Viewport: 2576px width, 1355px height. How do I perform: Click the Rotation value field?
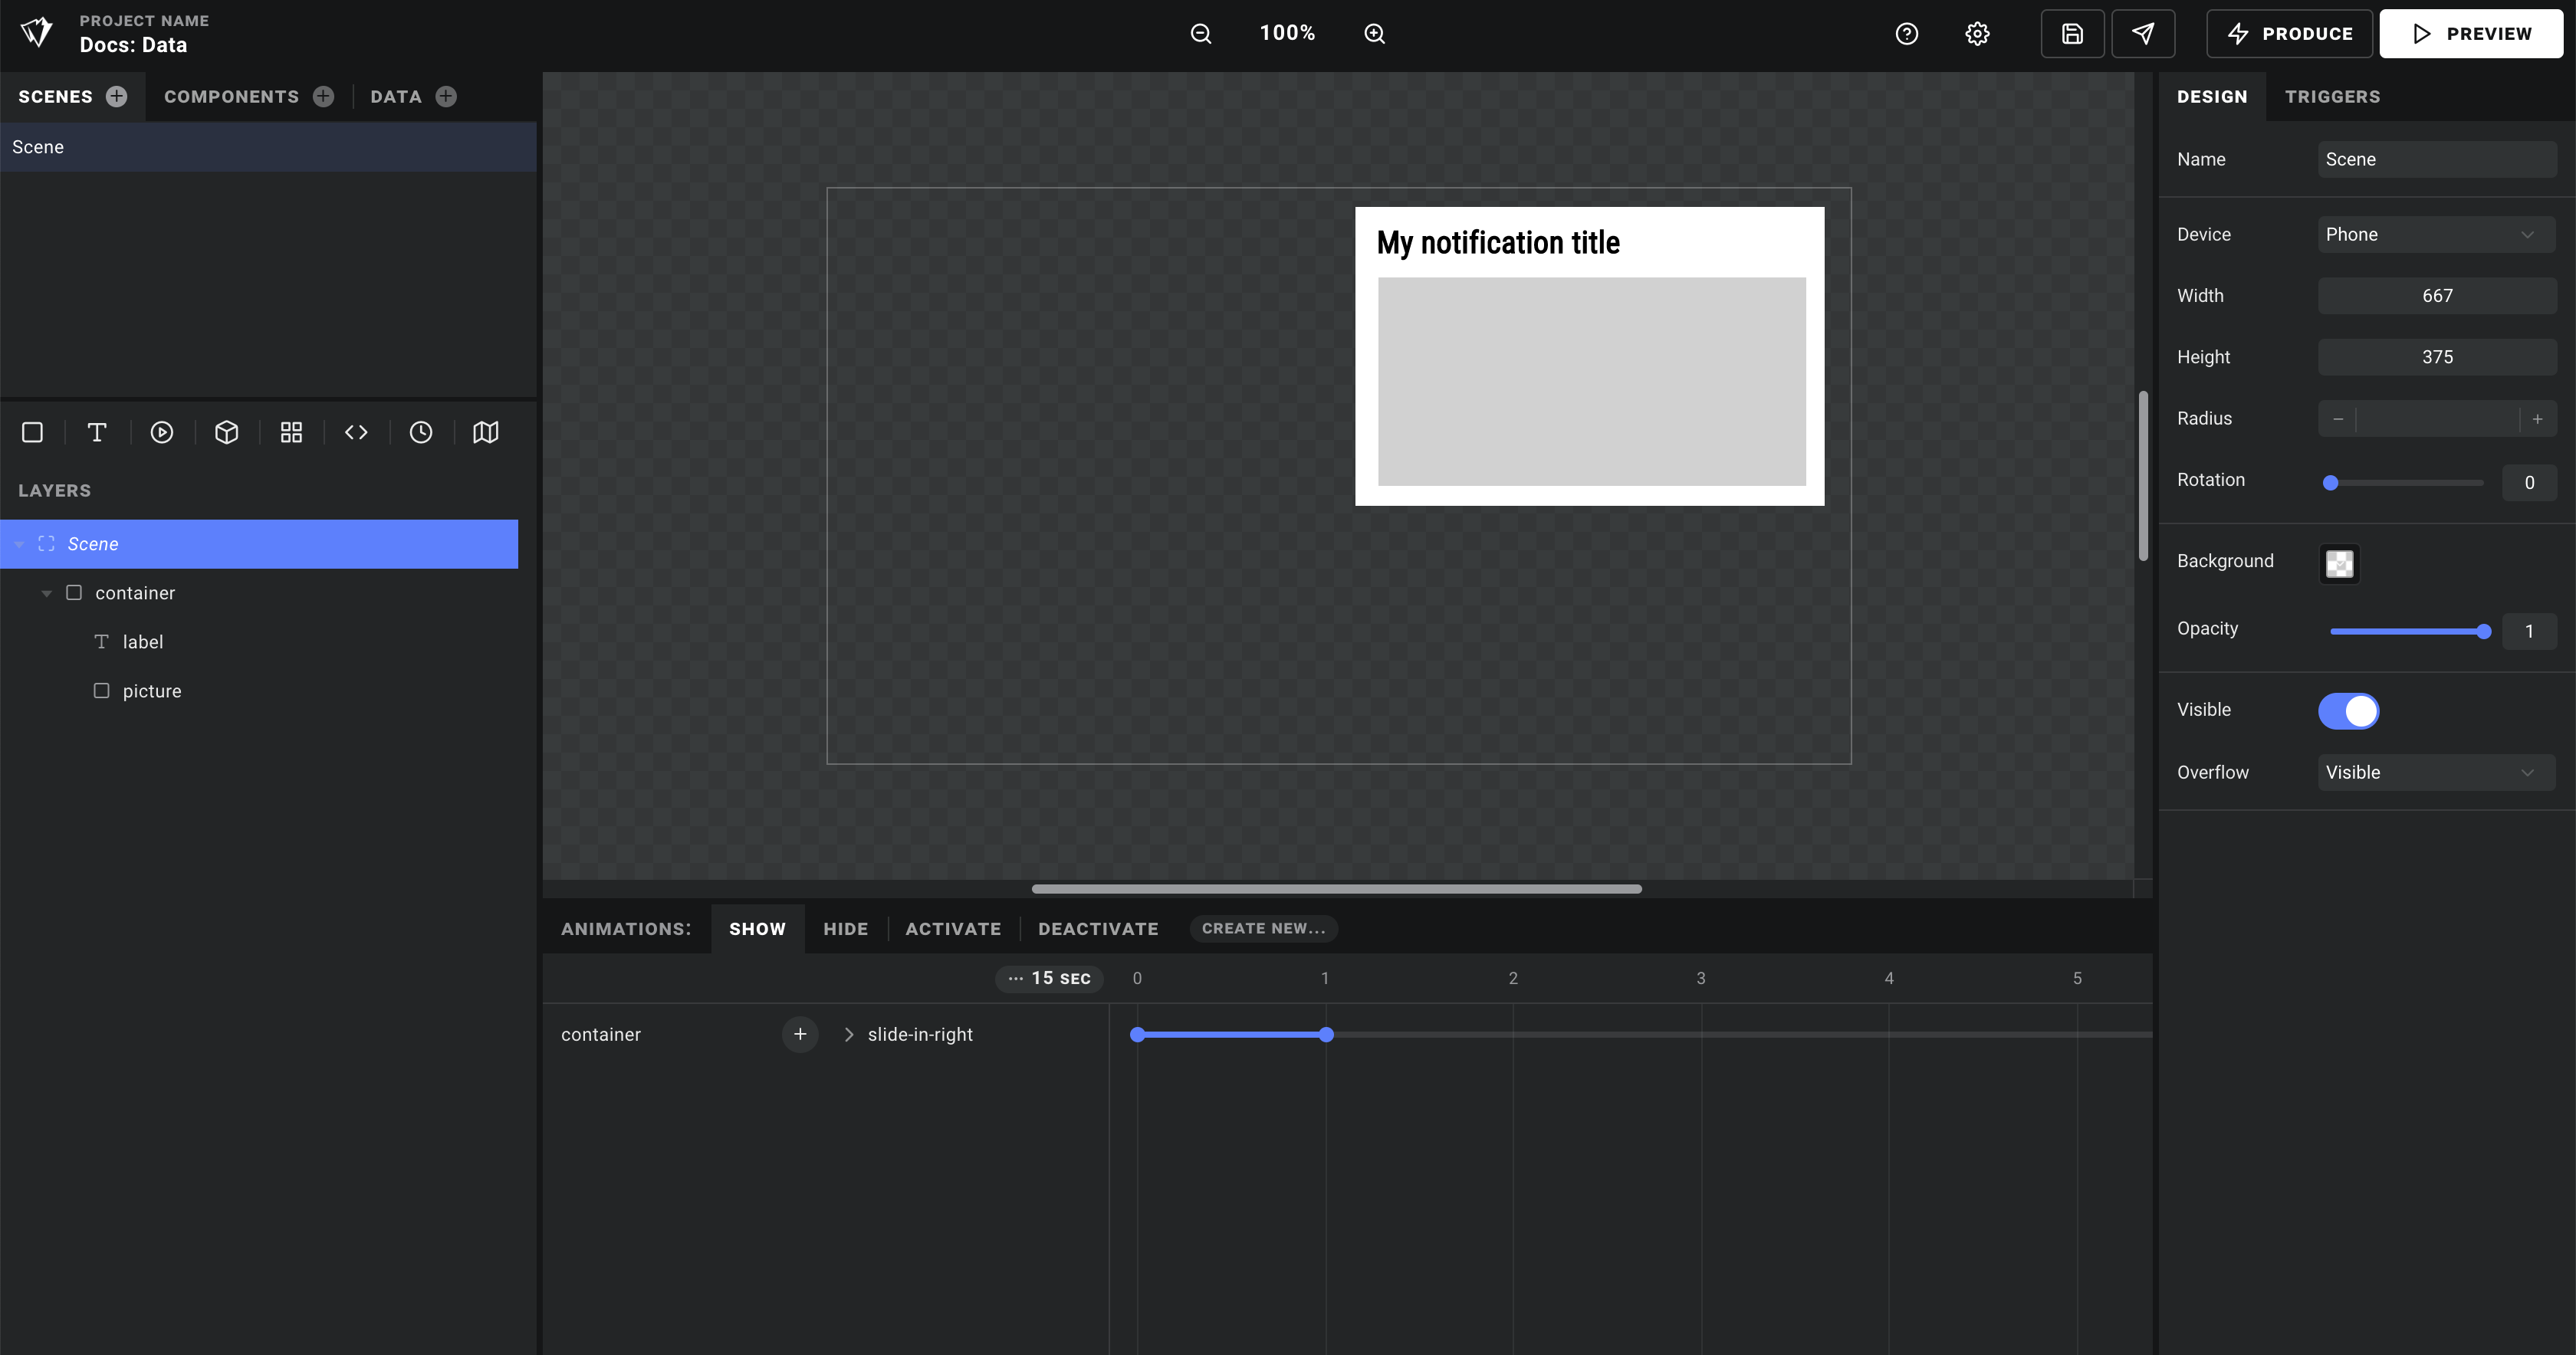2529,482
